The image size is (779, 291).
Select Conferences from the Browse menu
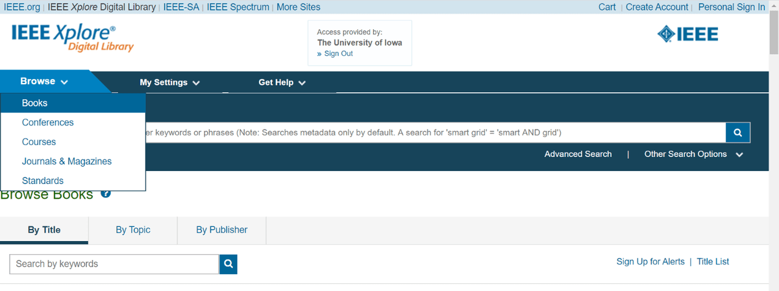48,122
